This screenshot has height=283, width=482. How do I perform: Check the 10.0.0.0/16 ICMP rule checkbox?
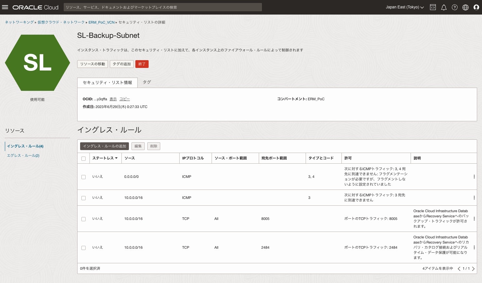click(83, 198)
